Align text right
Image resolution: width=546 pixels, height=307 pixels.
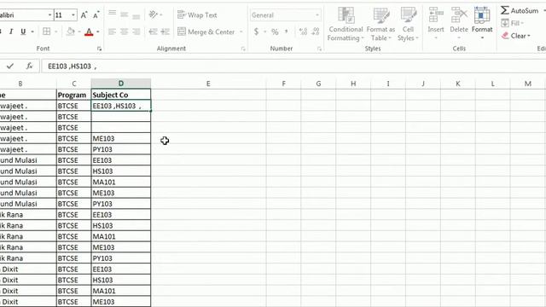136,32
